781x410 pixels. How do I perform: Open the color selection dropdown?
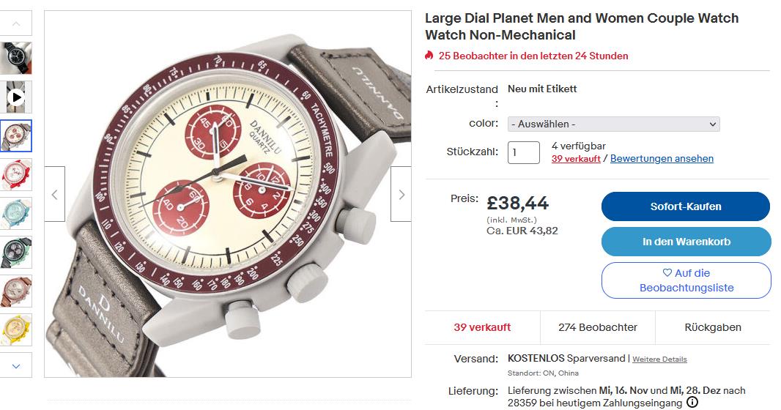click(x=614, y=124)
